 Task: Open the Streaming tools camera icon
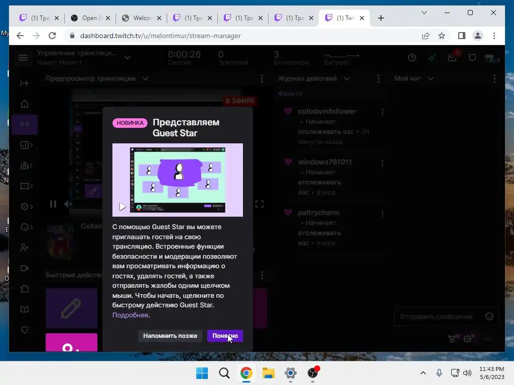click(24, 269)
